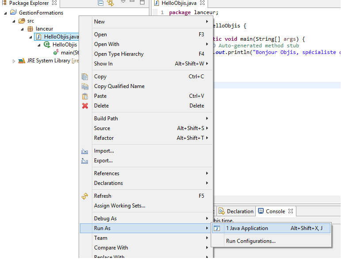Open the Package Explorer view menu dropdown
This screenshot has width=341, height=261.
[123, 3]
